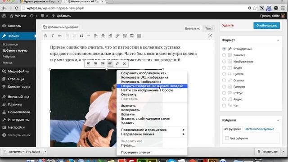The width and height of the screenshot is (288, 162).
Task: Select Ссылка post format
Action: [224, 80]
